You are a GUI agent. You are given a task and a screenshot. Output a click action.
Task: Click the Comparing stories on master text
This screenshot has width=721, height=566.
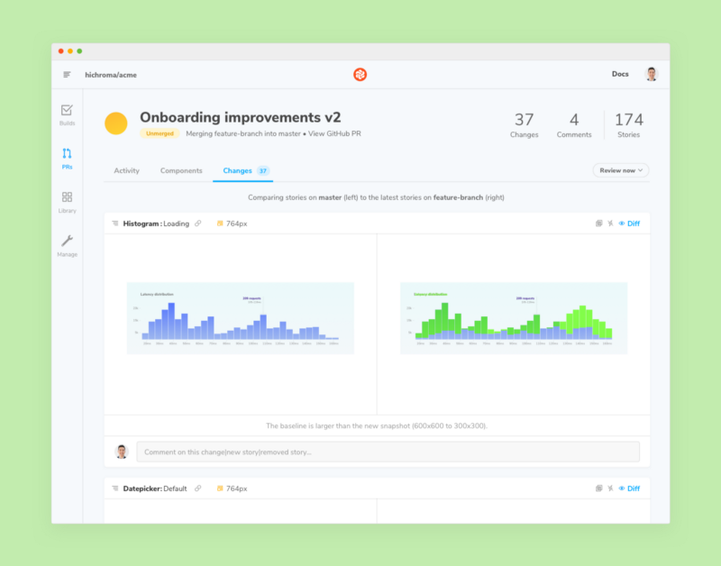coord(376,197)
